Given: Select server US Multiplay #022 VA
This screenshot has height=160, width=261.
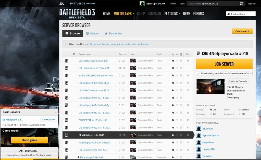Looking at the screenshot, I should point(95,127).
